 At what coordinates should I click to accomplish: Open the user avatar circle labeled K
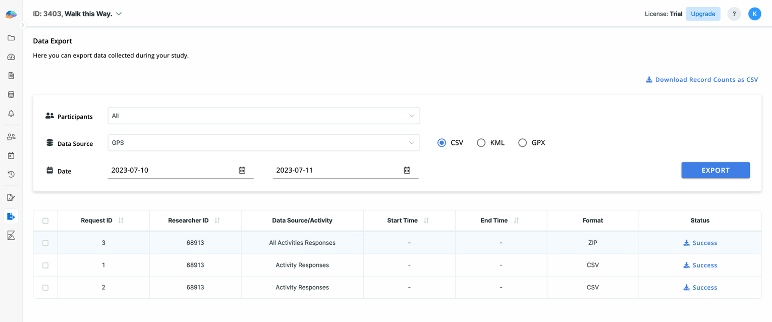coord(755,14)
